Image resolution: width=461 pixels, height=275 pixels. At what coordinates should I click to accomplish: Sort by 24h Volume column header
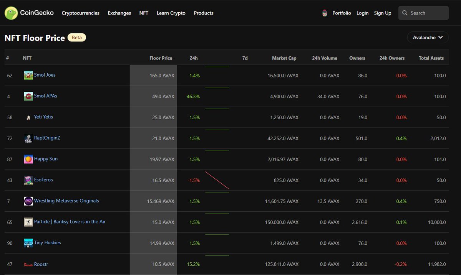tap(325, 58)
